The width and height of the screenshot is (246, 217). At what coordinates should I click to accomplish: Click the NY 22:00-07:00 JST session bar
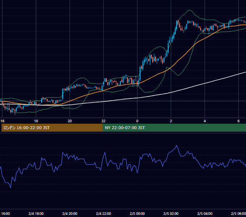click(174, 128)
